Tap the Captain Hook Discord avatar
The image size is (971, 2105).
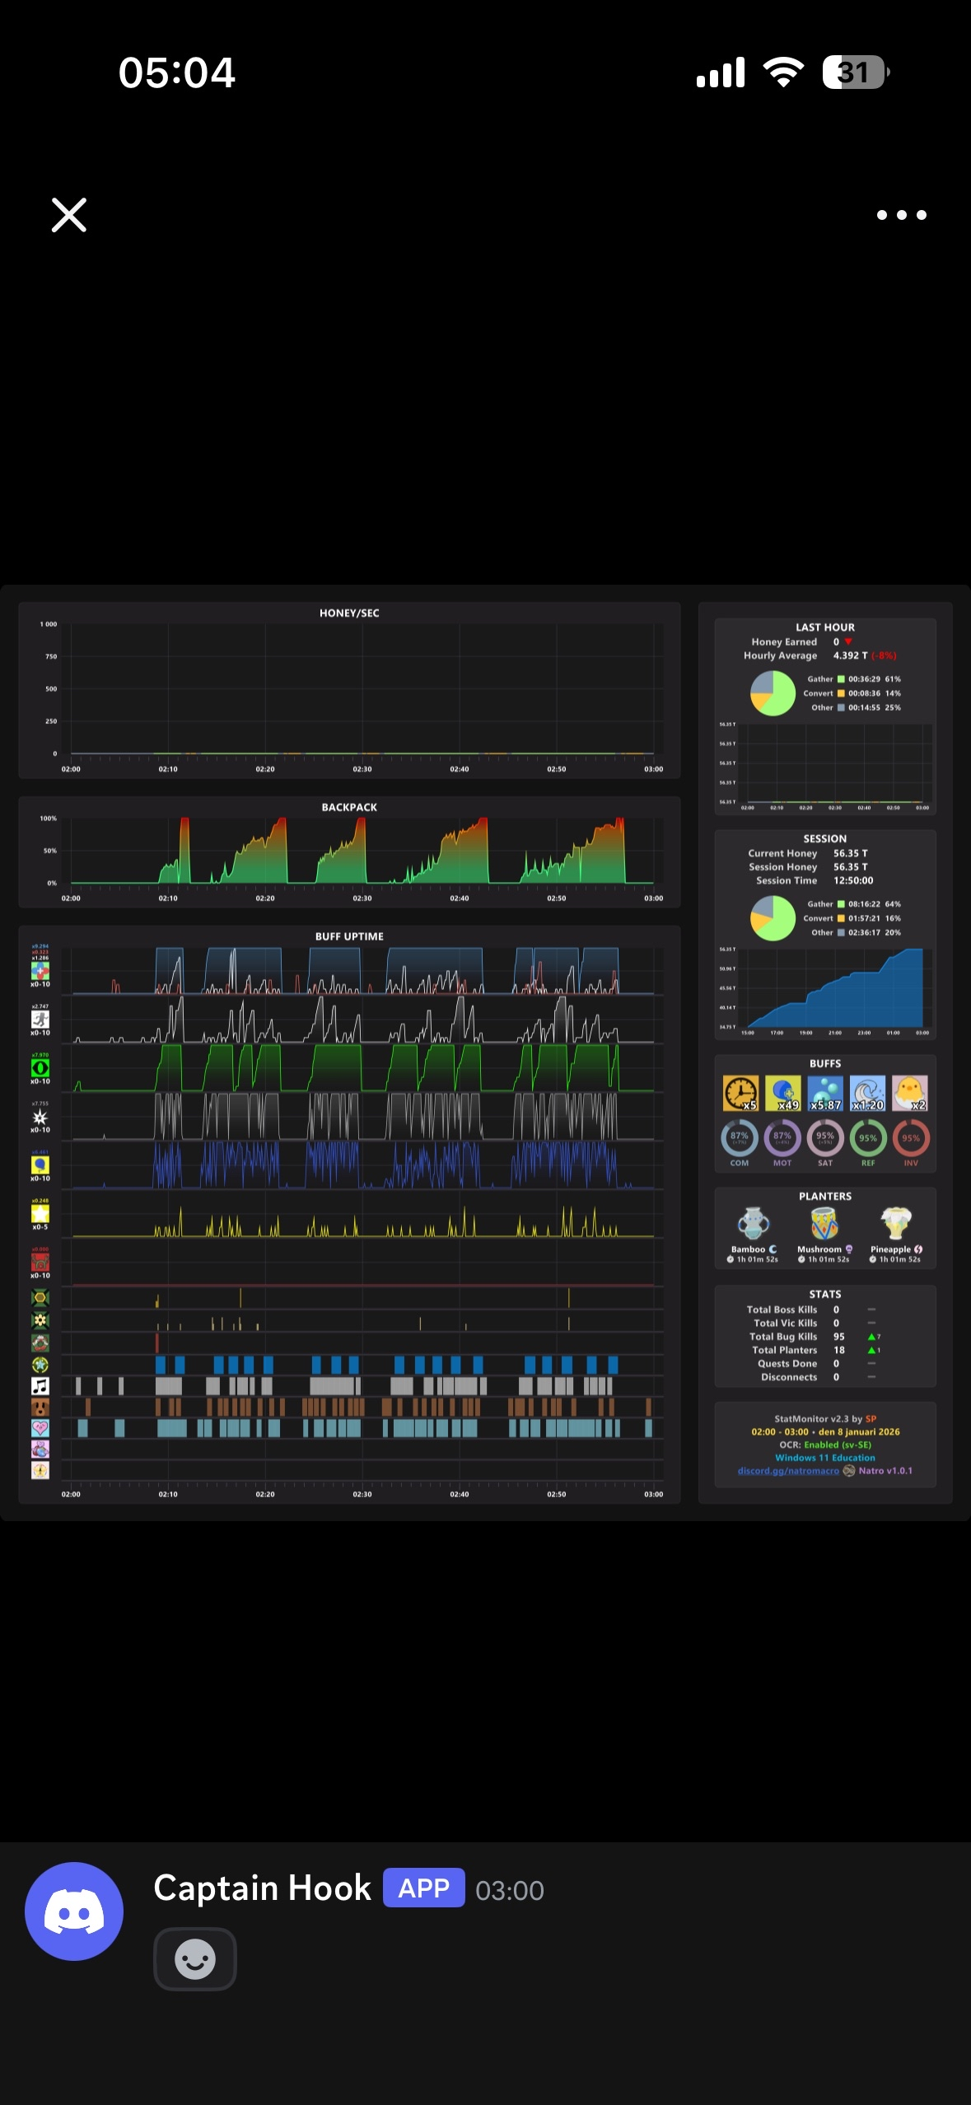tap(74, 1911)
